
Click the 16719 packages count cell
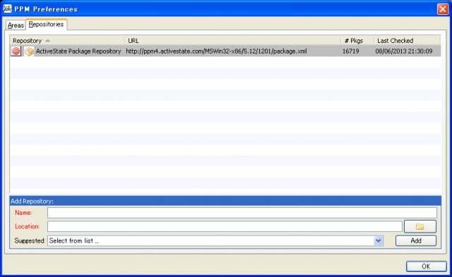tap(350, 51)
